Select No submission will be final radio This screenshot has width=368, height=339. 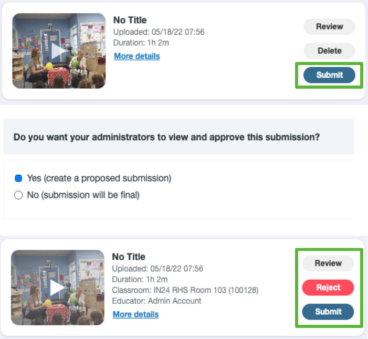coord(18,195)
